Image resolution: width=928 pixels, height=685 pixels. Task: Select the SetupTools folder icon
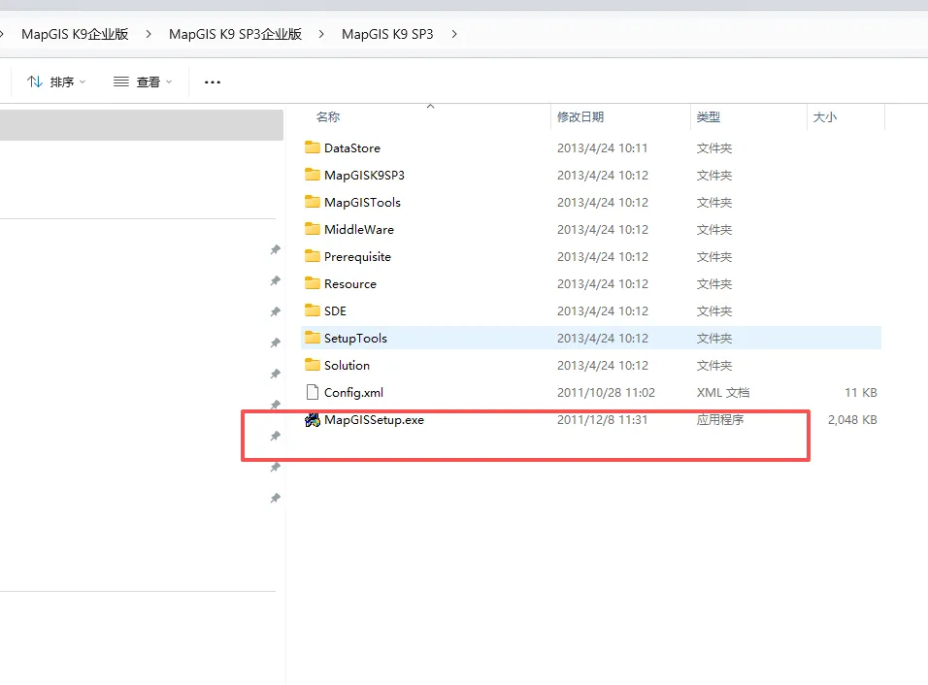[x=312, y=338]
